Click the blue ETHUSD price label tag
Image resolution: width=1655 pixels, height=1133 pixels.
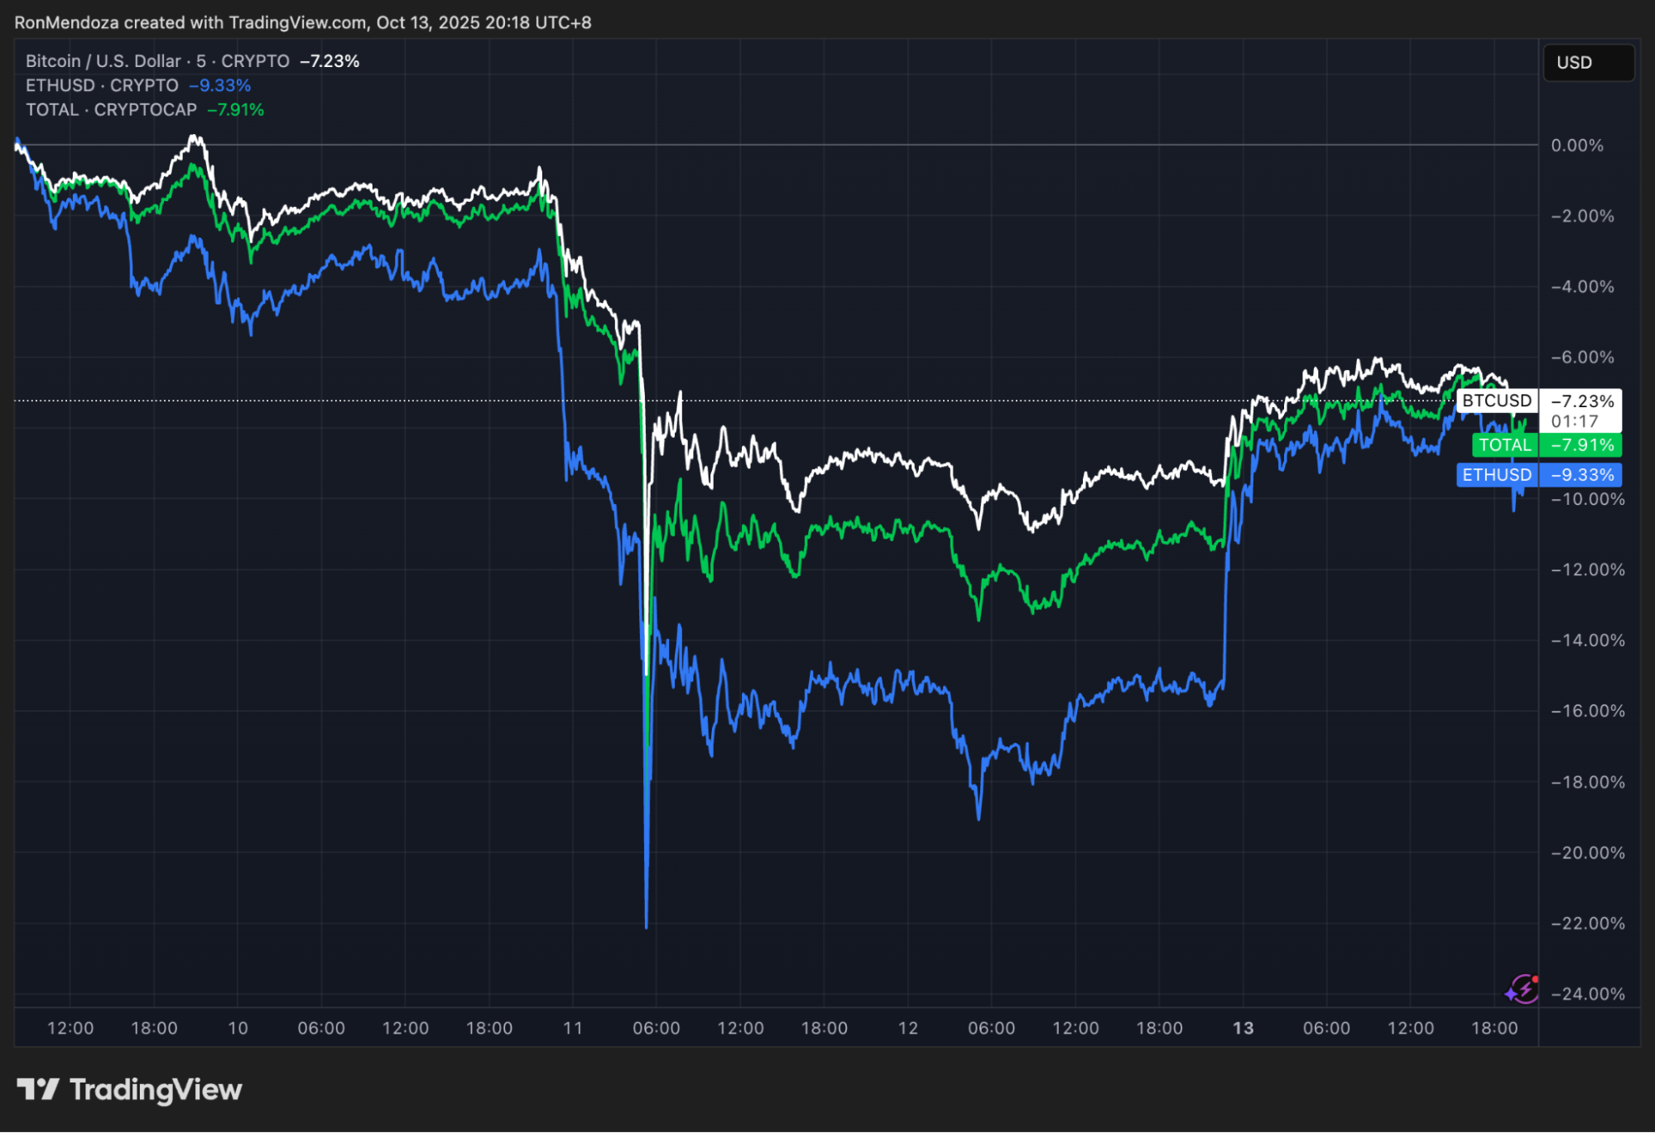1496,475
